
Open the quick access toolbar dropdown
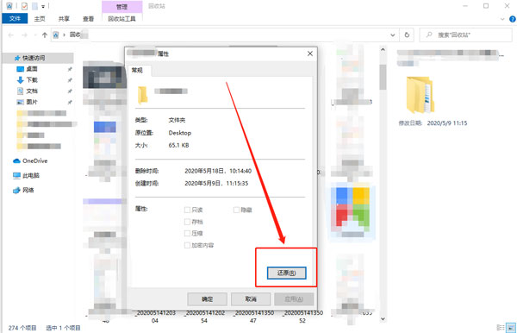click(x=43, y=6)
